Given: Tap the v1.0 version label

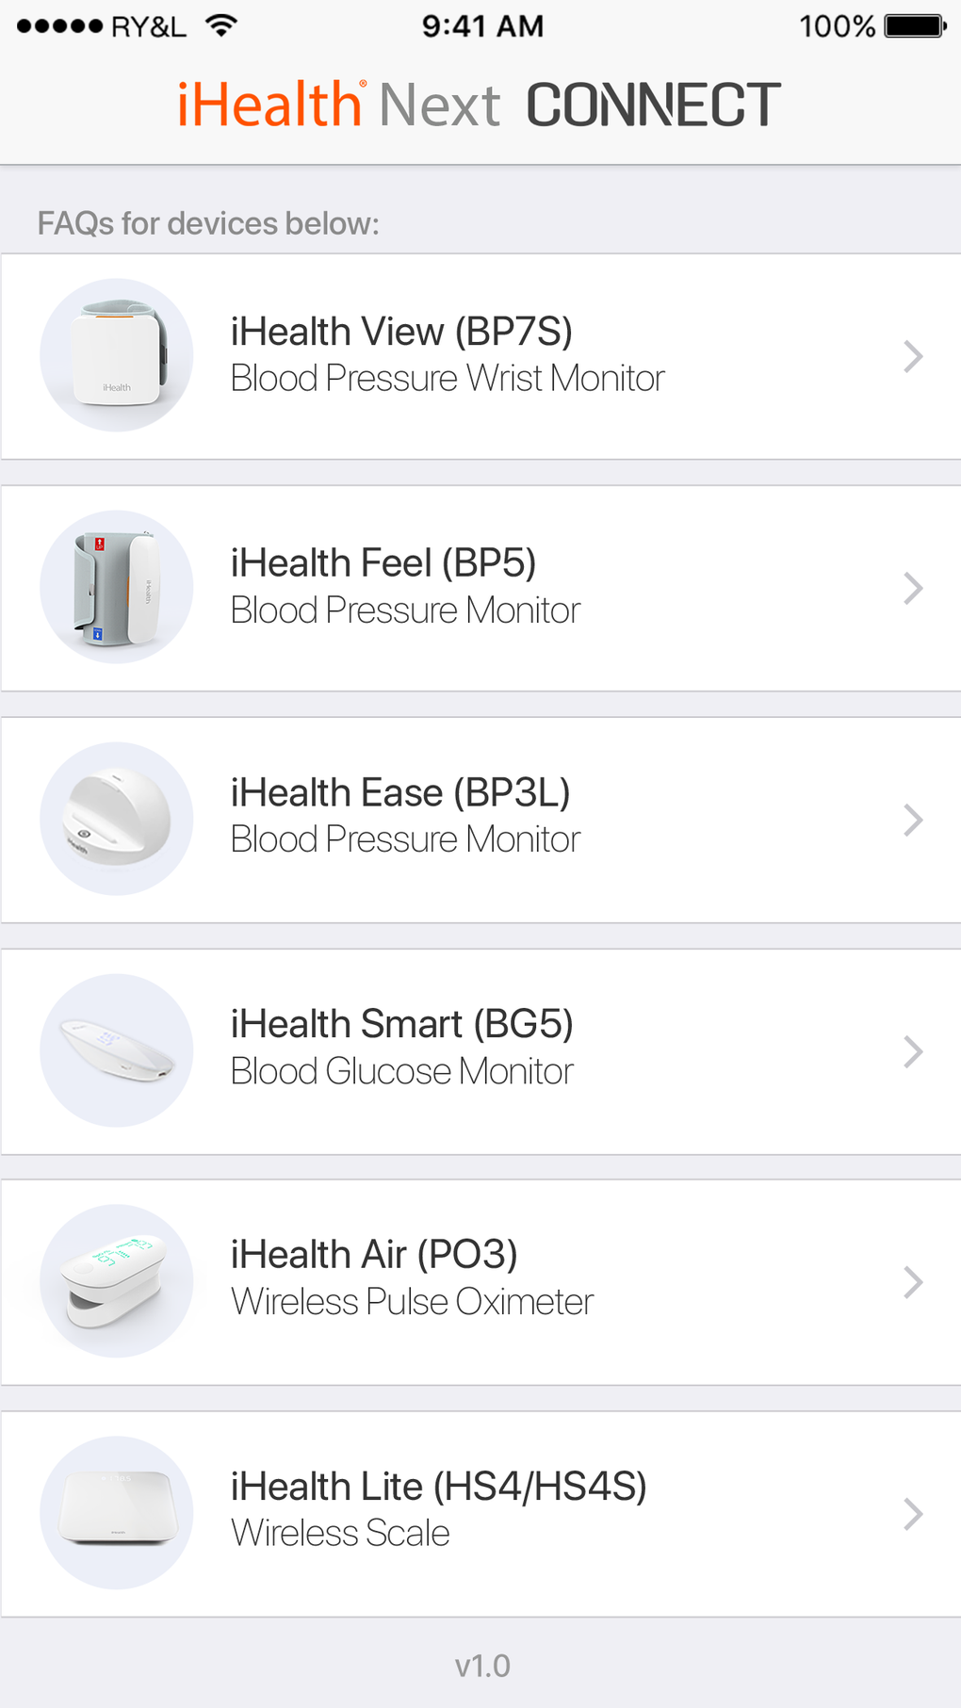Looking at the screenshot, I should tap(481, 1666).
